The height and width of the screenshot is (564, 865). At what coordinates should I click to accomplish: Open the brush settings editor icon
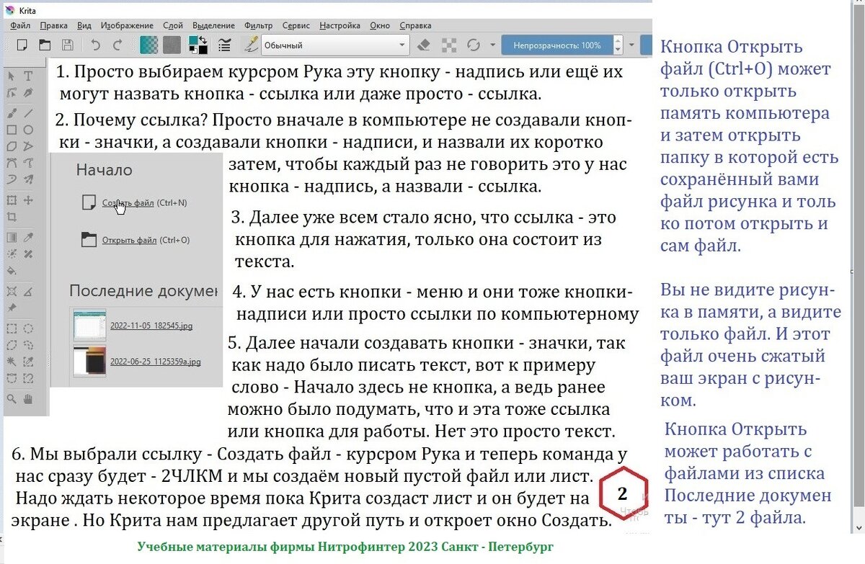[225, 45]
